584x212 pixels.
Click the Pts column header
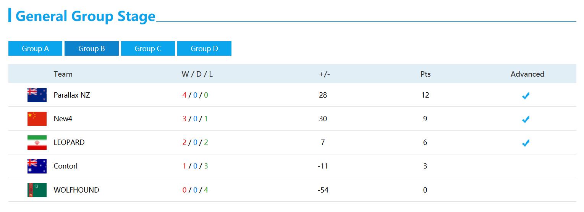coord(425,74)
